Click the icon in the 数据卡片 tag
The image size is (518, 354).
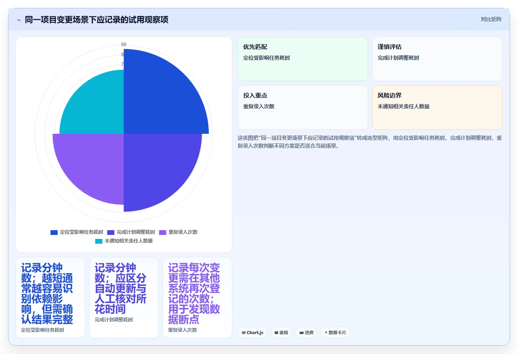tap(326, 332)
